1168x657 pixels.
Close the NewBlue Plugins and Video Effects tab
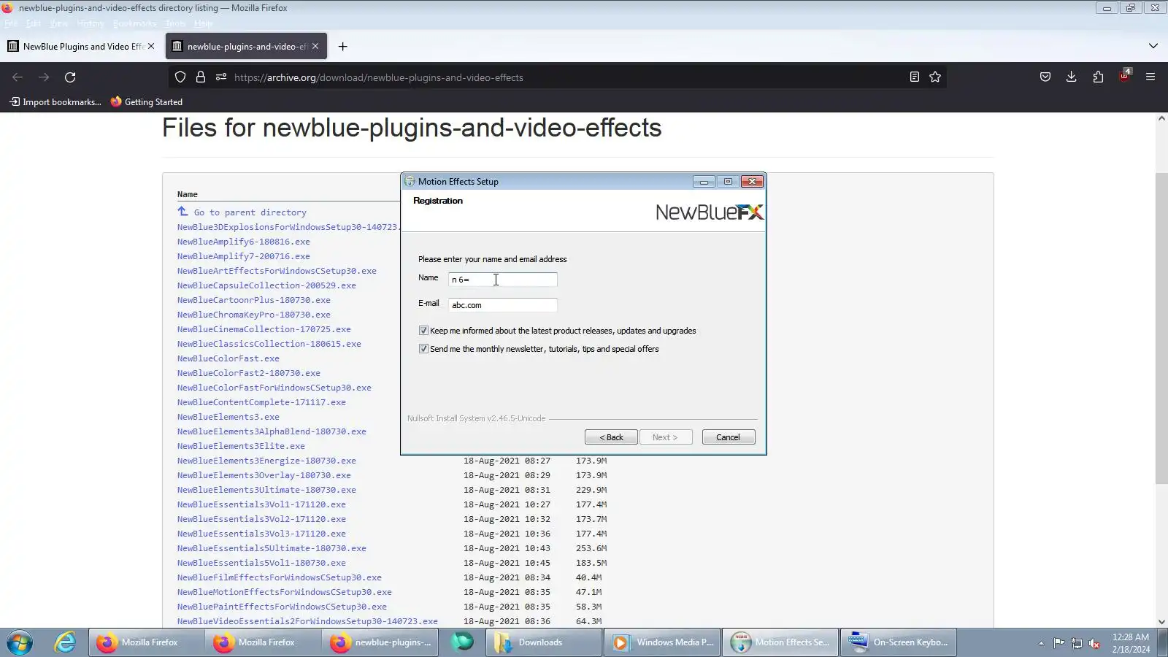(x=151, y=46)
